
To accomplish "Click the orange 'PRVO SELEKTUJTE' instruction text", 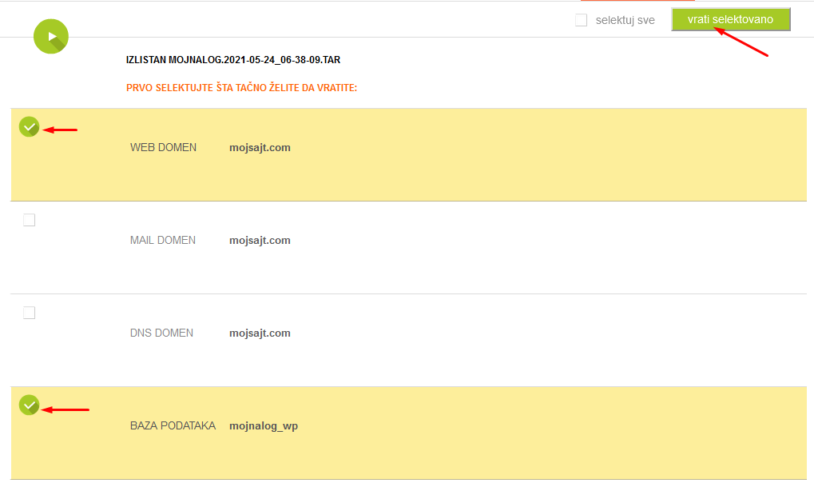I will coord(241,88).
